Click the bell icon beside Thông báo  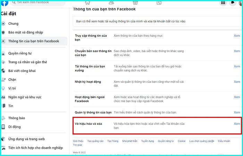click(3, 118)
